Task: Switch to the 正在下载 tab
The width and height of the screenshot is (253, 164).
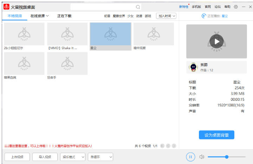Action: coord(64,16)
